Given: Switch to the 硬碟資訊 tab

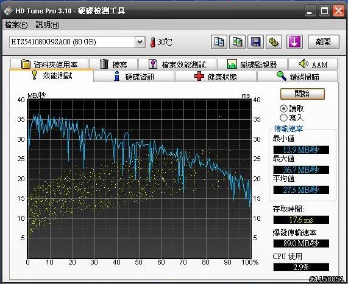Looking at the screenshot, I should click(x=134, y=77).
